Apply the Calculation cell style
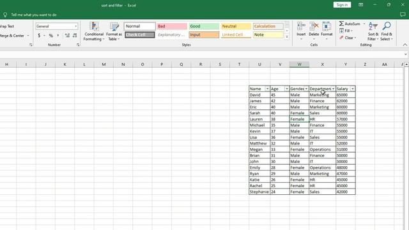This screenshot has width=409, height=230. coord(268,26)
